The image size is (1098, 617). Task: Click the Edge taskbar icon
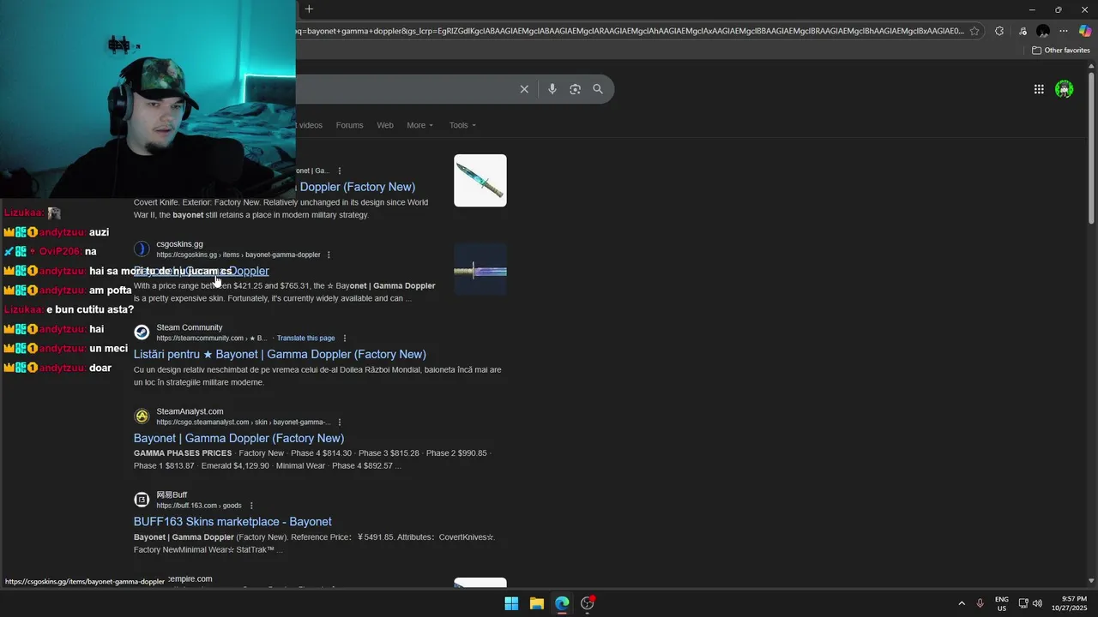(562, 603)
